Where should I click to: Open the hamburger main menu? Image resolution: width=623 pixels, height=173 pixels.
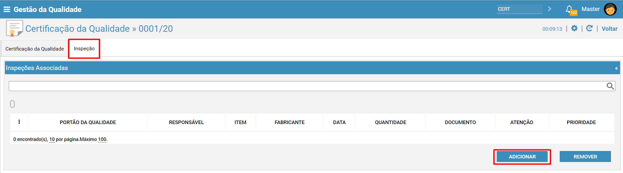click(7, 9)
